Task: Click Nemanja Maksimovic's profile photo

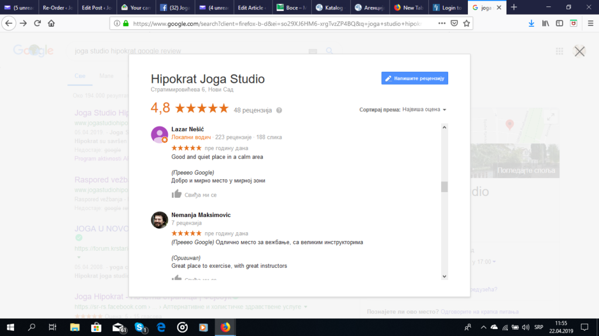Action: (159, 220)
